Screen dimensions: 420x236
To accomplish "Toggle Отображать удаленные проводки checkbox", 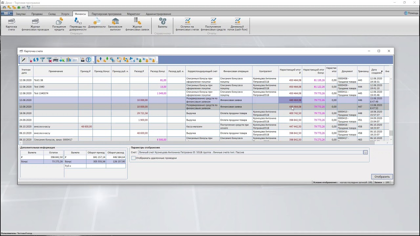I will (x=133, y=158).
